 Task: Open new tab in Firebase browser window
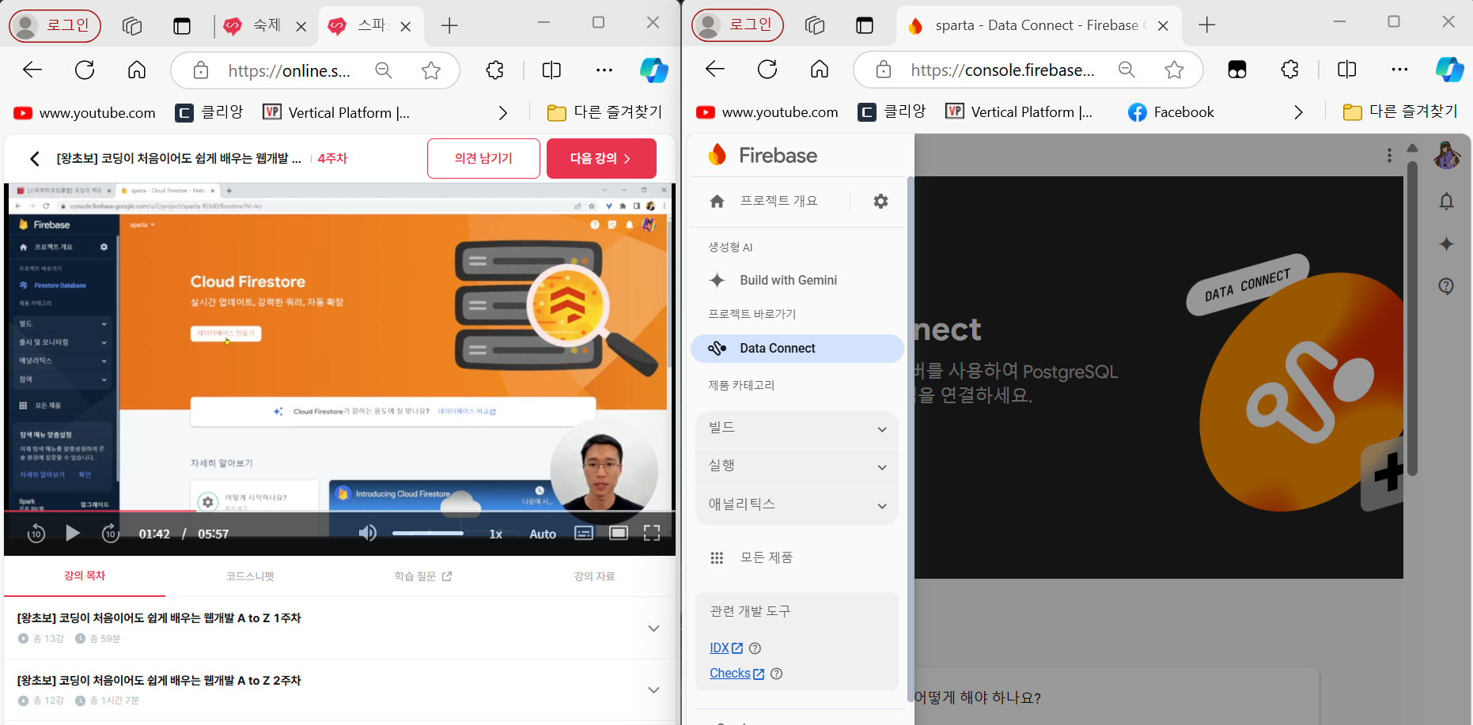[1206, 25]
